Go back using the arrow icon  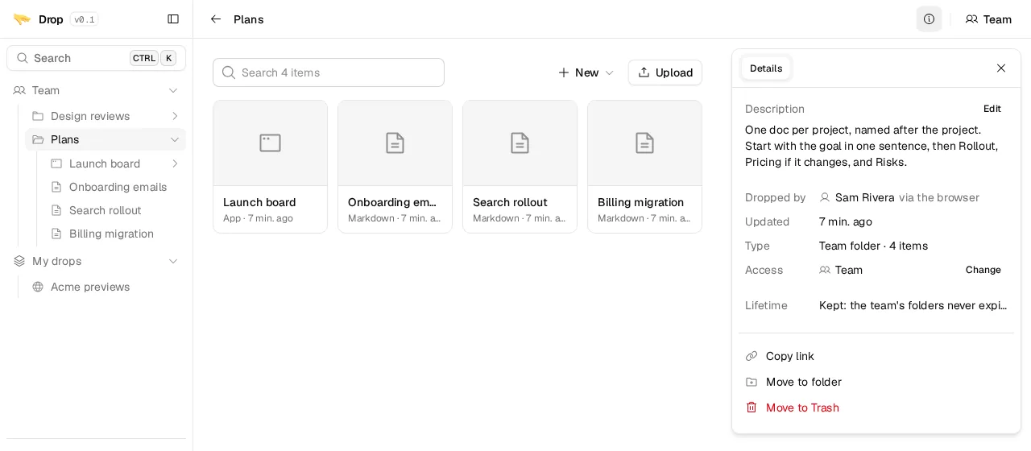pyautogui.click(x=216, y=19)
